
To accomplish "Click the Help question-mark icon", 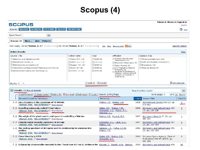I will pos(181,29).
